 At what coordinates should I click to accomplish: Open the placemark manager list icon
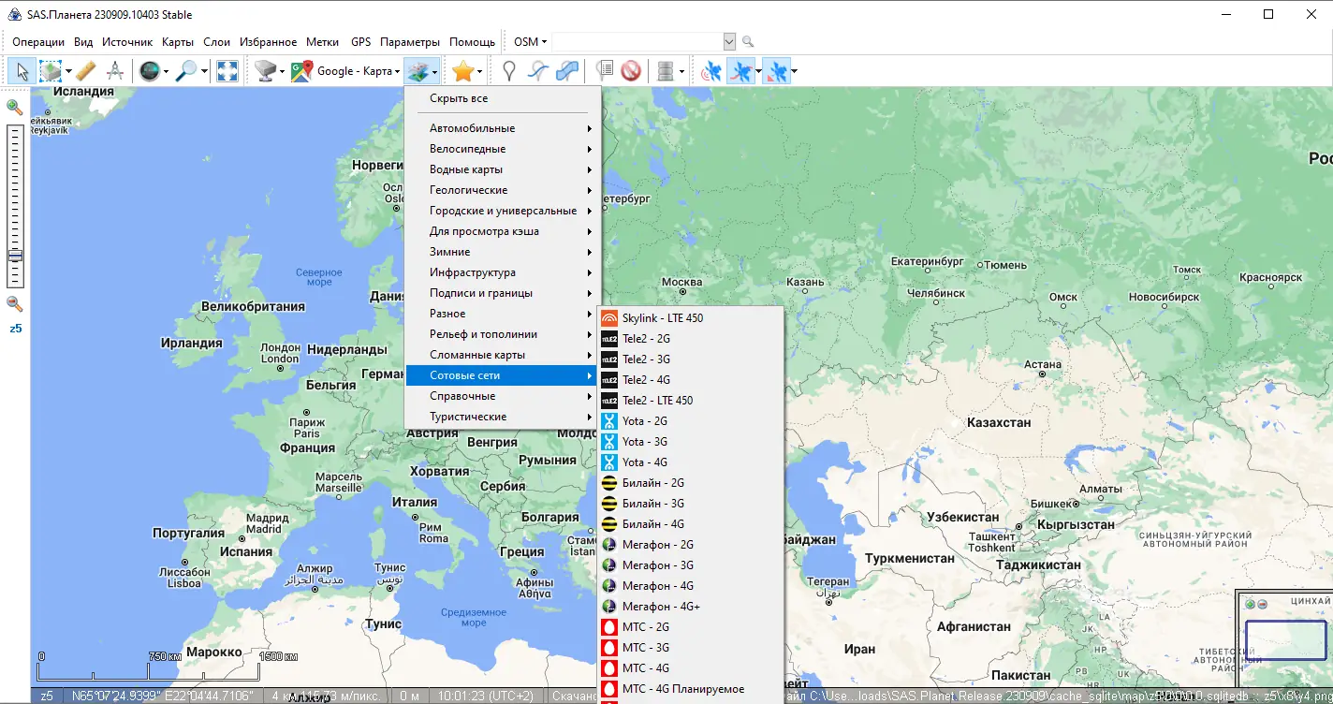pyautogui.click(x=604, y=70)
